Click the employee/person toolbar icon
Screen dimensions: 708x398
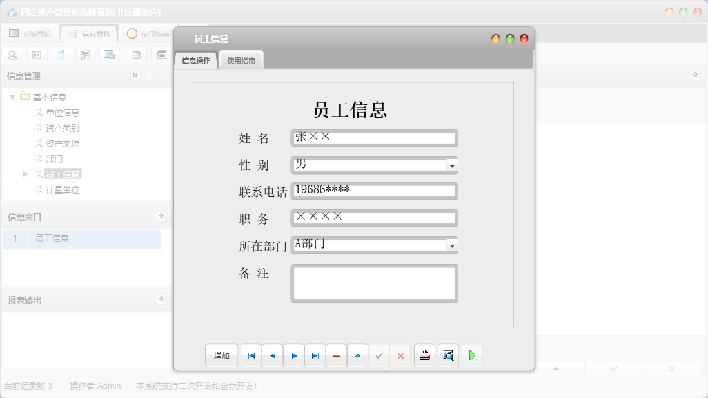pyautogui.click(x=85, y=54)
